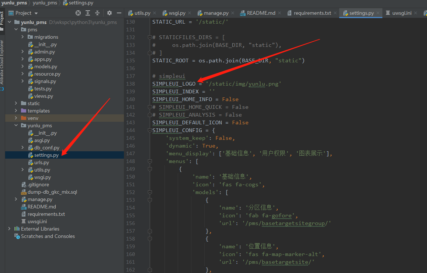Screen dimensions: 427x273
Task: Click the '/pms/basetargetsitegroup/' url string
Action: pos(287,224)
